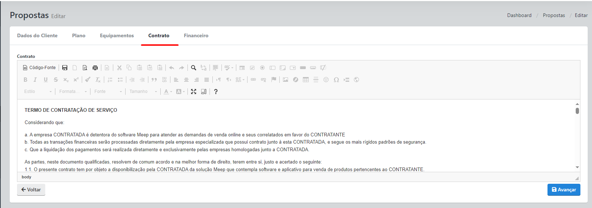
Task: Click the question mark About icon
Action: 216,92
